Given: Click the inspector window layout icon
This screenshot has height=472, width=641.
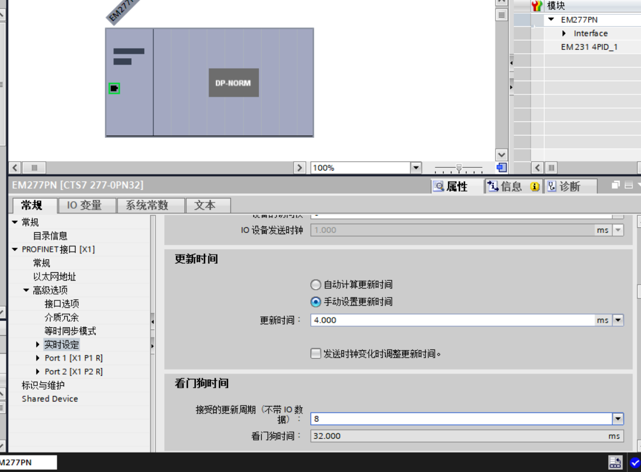Looking at the screenshot, I should click(629, 185).
